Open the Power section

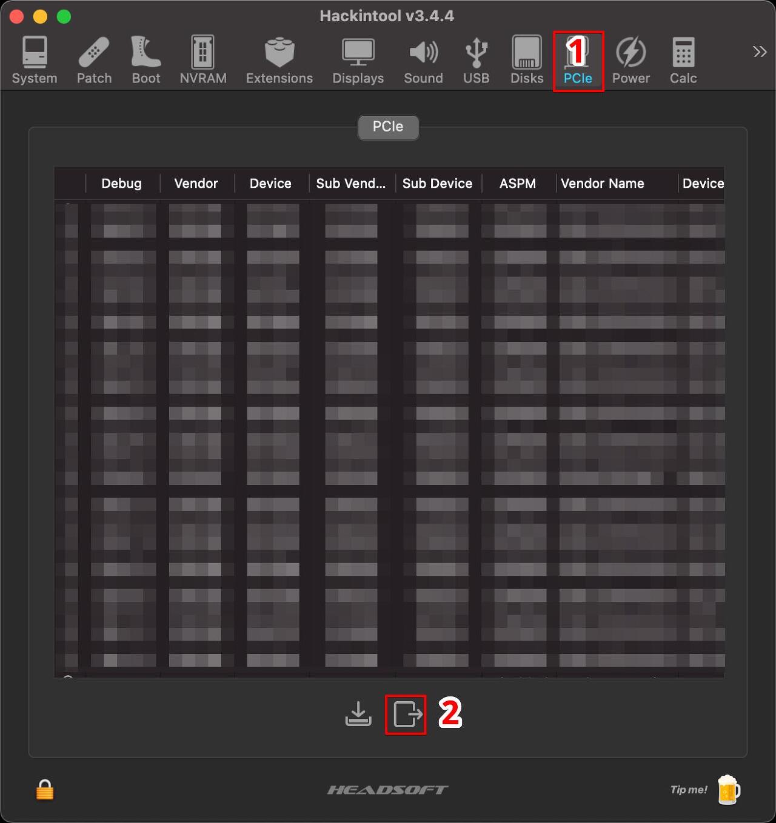pos(630,61)
